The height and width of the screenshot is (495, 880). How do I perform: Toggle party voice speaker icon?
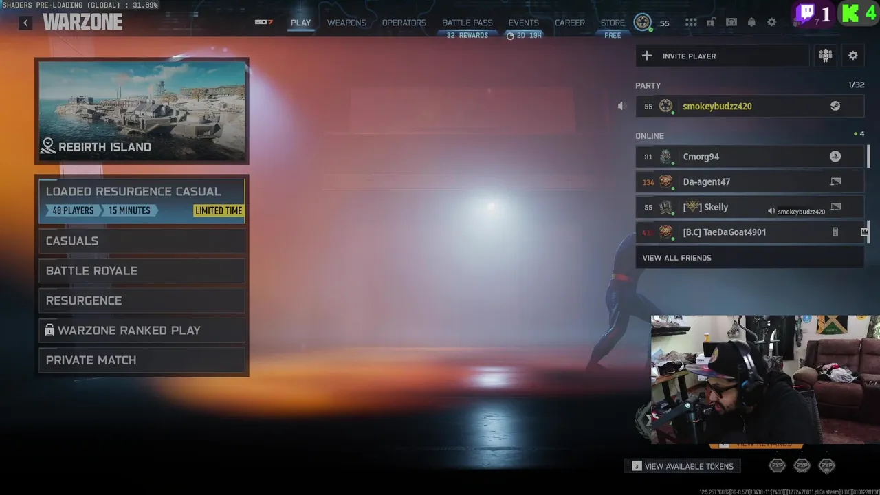(621, 106)
